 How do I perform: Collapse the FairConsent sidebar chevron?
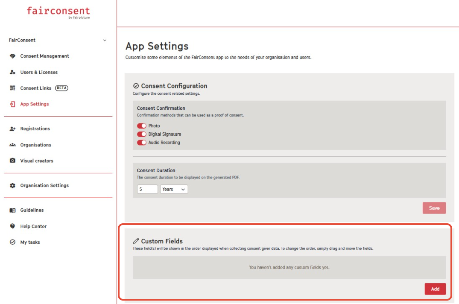point(105,41)
